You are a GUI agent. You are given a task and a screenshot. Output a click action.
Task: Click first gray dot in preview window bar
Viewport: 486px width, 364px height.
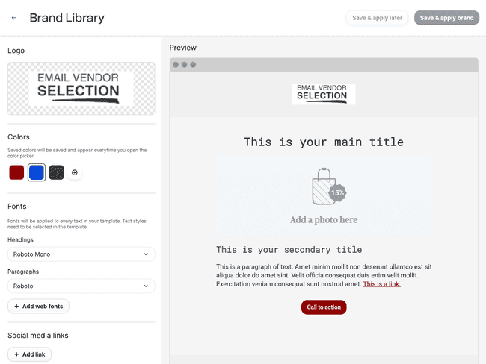point(176,65)
